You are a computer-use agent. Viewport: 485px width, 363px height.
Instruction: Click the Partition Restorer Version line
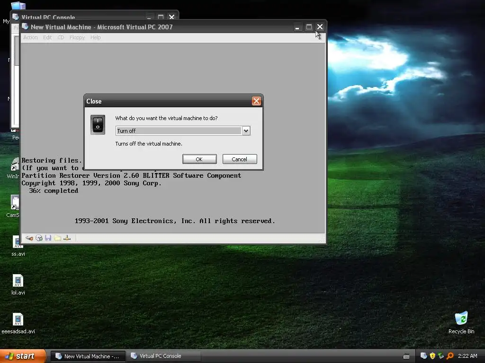point(131,176)
